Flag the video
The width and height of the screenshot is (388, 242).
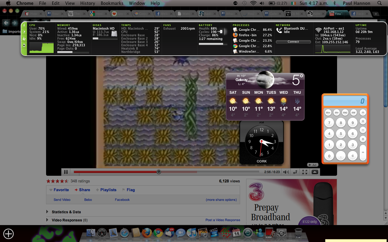click(x=129, y=190)
